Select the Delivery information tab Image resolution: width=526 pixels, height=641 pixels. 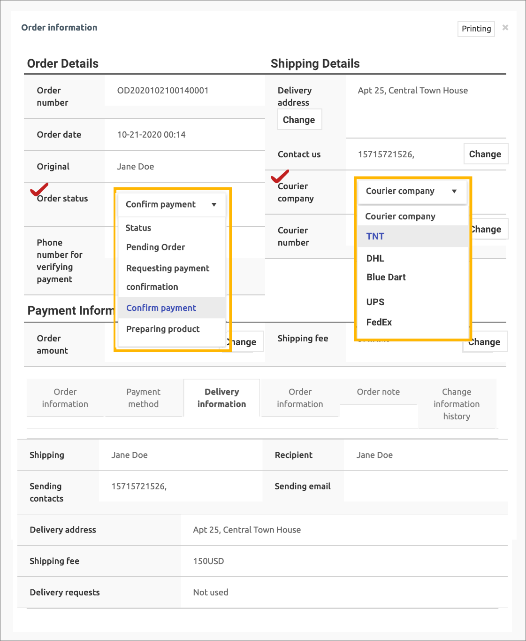coord(221,398)
